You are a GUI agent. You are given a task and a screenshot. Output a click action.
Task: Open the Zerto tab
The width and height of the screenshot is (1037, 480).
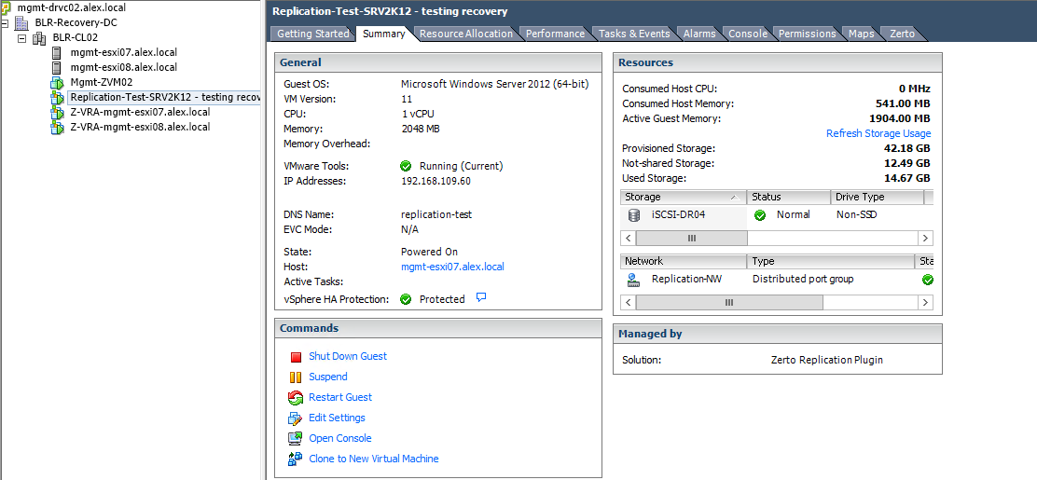pos(901,34)
